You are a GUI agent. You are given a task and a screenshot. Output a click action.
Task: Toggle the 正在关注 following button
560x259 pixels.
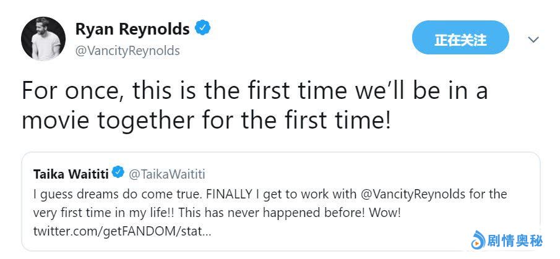click(x=460, y=40)
